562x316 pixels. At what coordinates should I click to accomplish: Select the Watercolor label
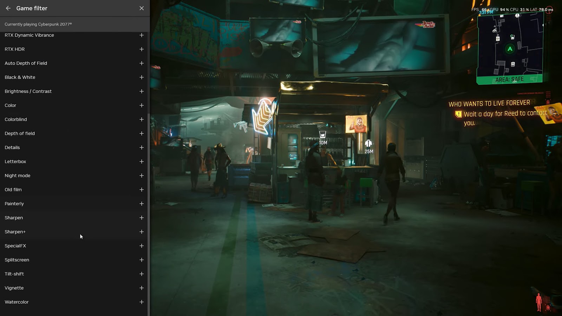pyautogui.click(x=17, y=302)
